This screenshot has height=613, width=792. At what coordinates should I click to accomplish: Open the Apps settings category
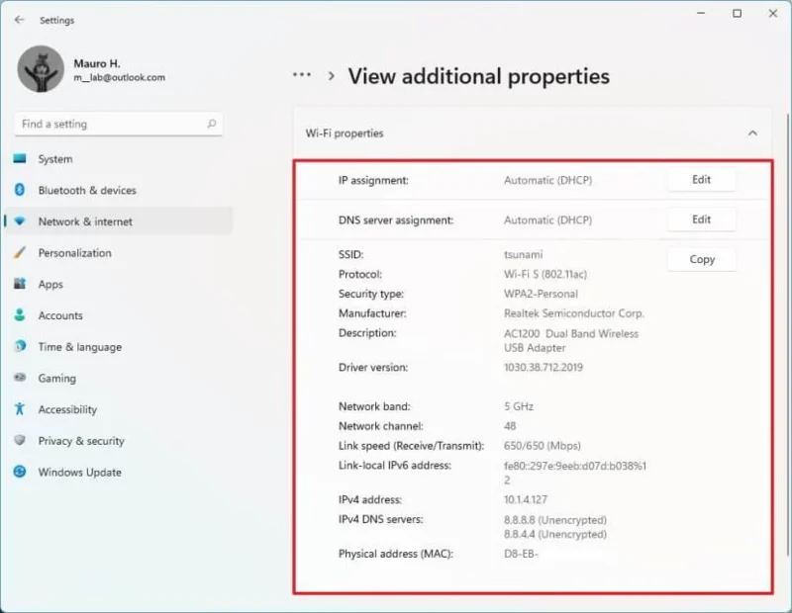pos(119,284)
